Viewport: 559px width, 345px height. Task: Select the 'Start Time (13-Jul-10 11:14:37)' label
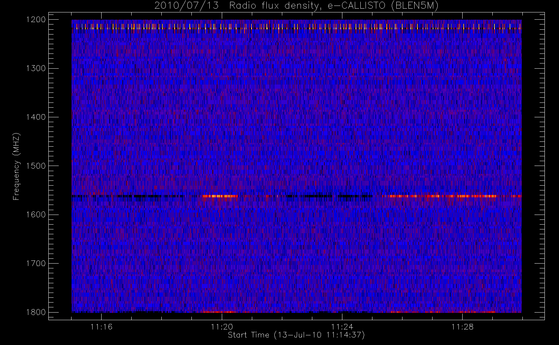click(296, 335)
